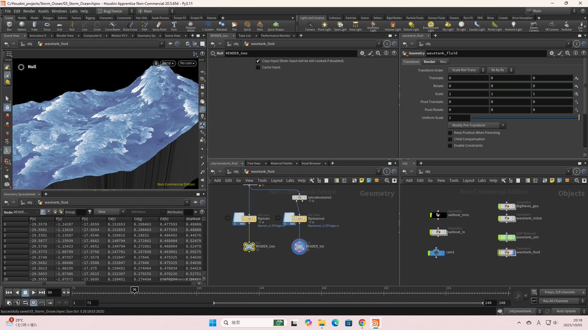Click the Auto Update button
588x330 pixels.
566,311
